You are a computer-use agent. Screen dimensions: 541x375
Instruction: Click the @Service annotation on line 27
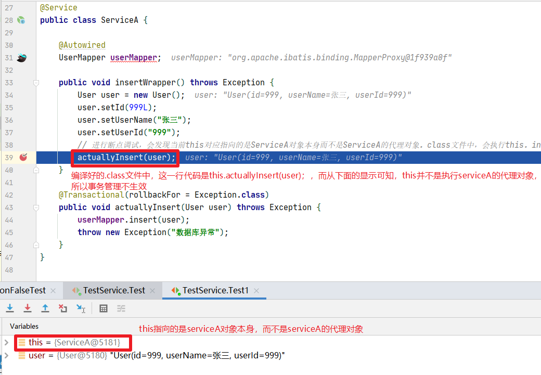[x=59, y=8]
